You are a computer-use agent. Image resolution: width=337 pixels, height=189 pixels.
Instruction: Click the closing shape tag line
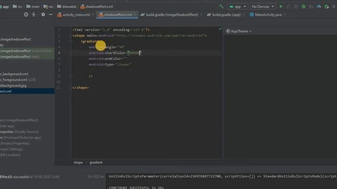[81, 88]
